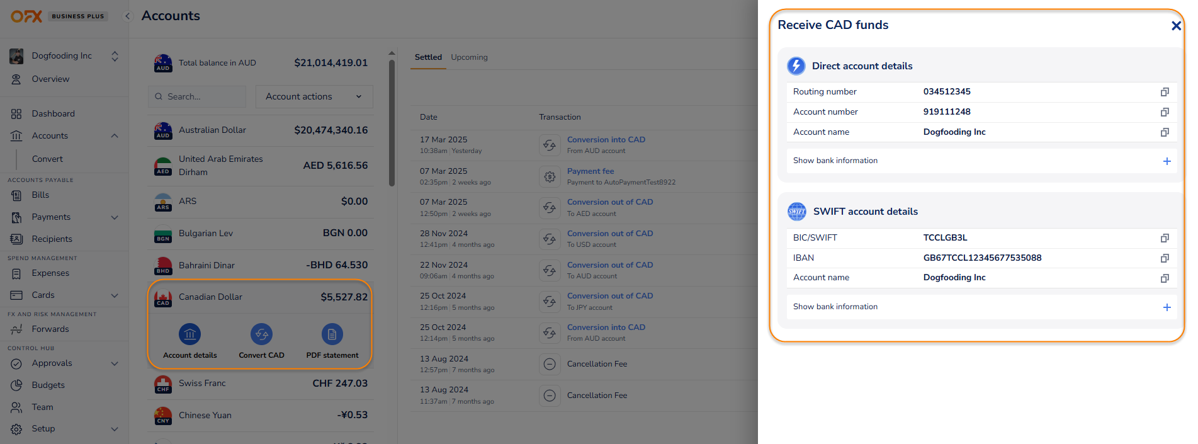Open Dashboard from the sidebar
The height and width of the screenshot is (444, 1198).
53,113
